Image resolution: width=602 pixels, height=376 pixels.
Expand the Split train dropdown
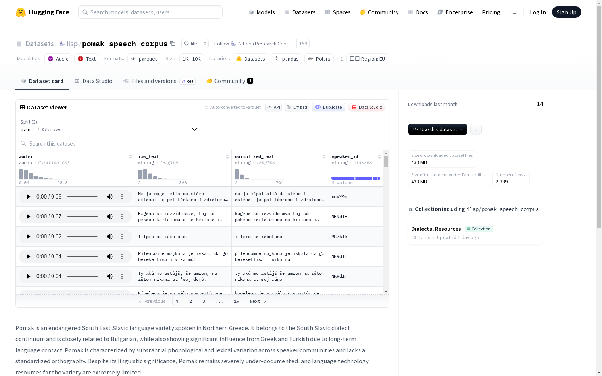(x=109, y=126)
